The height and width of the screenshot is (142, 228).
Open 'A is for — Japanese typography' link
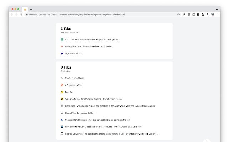tap(92, 39)
